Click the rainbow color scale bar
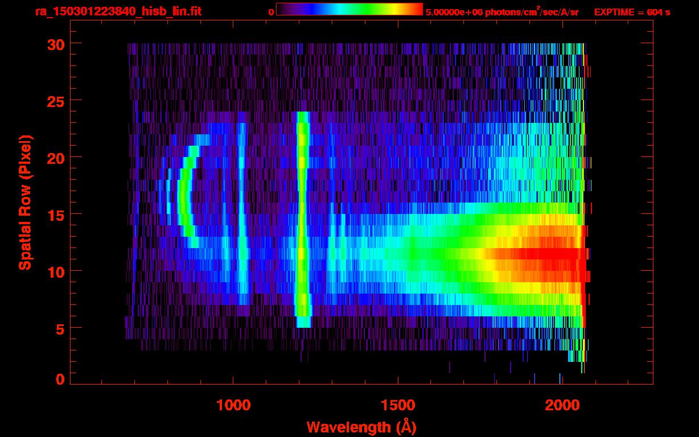Image resolution: width=699 pixels, height=437 pixels. (349, 9)
